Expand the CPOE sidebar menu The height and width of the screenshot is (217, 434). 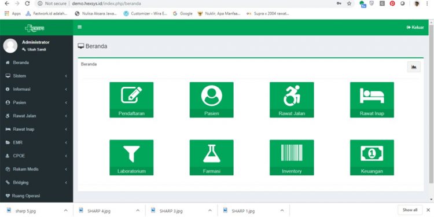(36, 156)
